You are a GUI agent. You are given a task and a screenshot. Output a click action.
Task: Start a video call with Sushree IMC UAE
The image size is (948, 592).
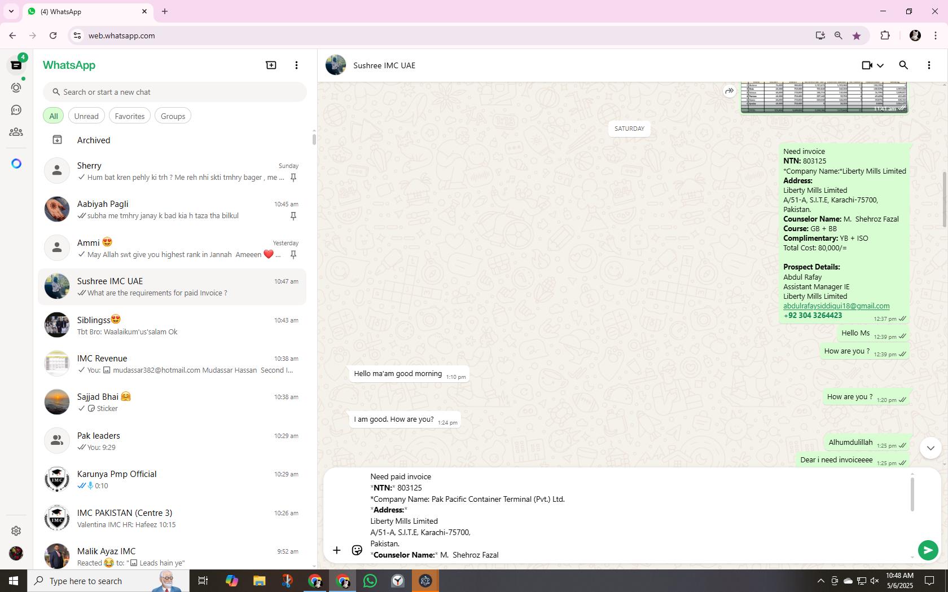tap(867, 65)
